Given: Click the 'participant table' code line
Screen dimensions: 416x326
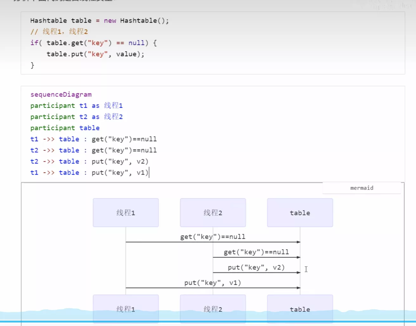Looking at the screenshot, I should pos(65,128).
